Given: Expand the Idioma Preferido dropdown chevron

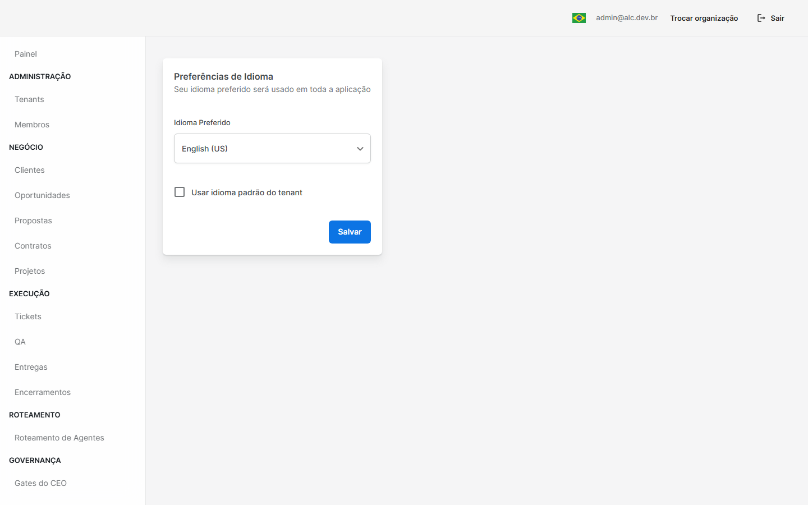Looking at the screenshot, I should click(x=360, y=149).
